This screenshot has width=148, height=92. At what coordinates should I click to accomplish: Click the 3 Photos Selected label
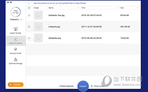66,86
